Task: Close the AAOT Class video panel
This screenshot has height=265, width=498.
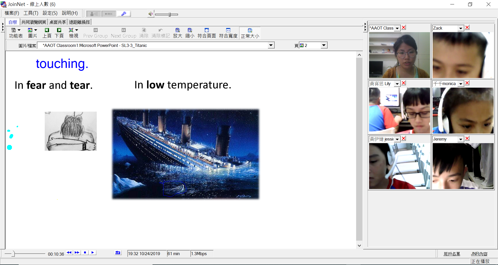Action: [404, 27]
